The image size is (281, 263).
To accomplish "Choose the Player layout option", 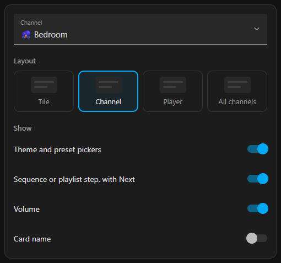I will click(x=172, y=91).
